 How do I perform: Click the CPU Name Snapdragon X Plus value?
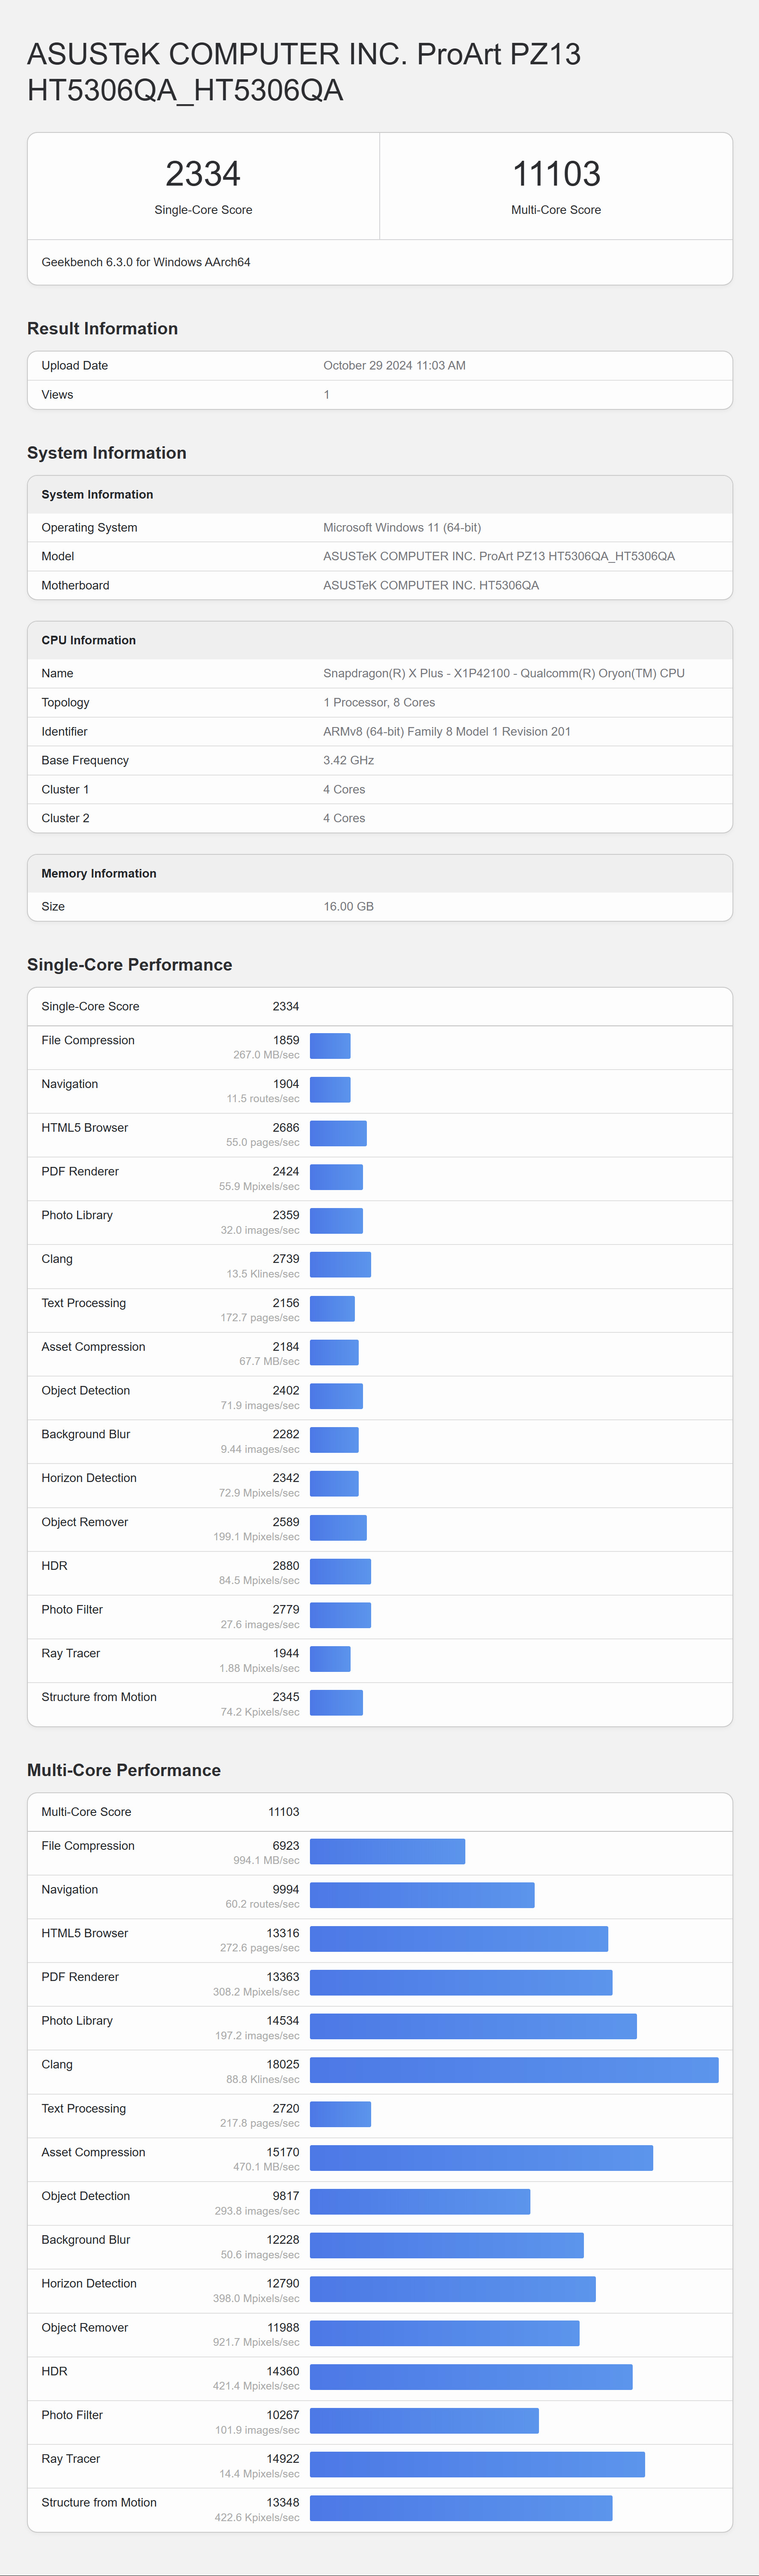(503, 673)
